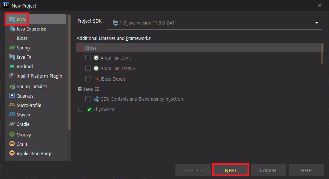Image resolution: width=329 pixels, height=179 pixels.
Task: Click the Arquillian TestNG label
Action: (x=118, y=68)
